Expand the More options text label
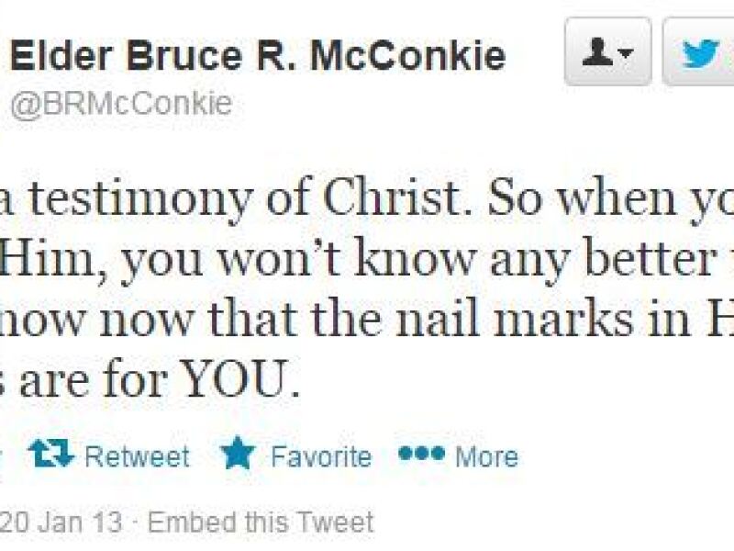734x551 pixels. [x=486, y=456]
